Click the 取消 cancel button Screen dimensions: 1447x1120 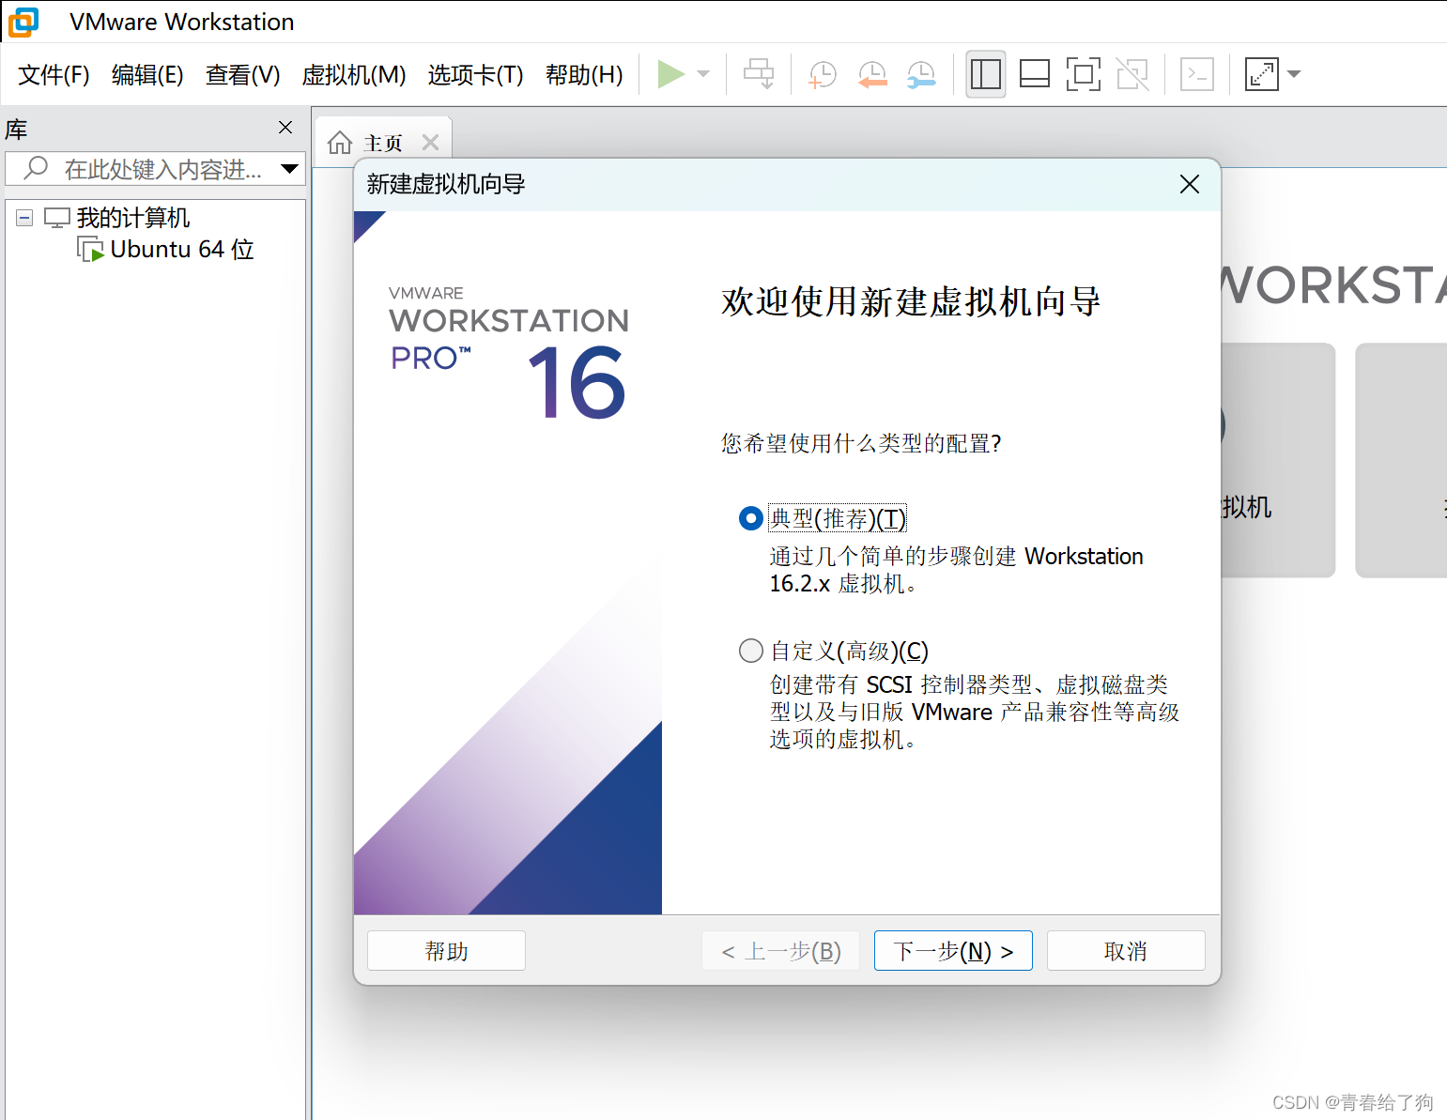(1126, 951)
